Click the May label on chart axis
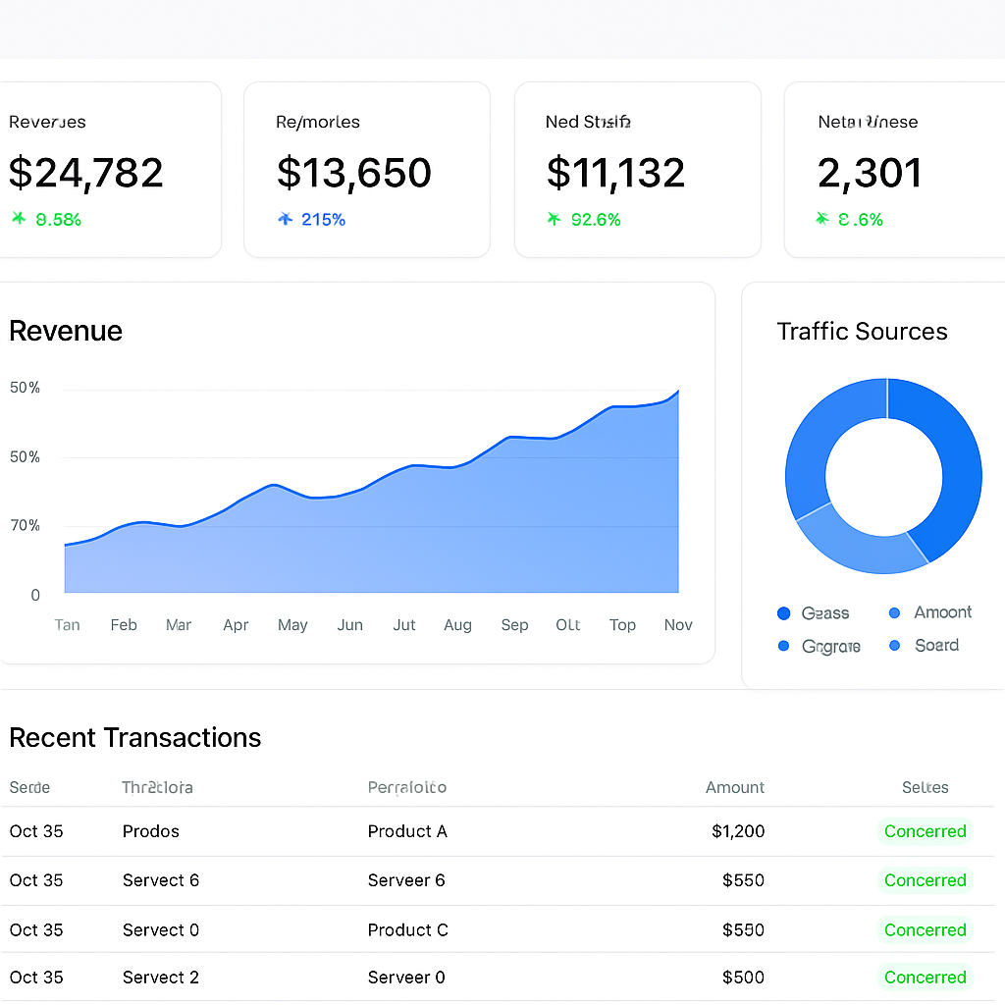Image resolution: width=1005 pixels, height=1005 pixels. coord(292,625)
